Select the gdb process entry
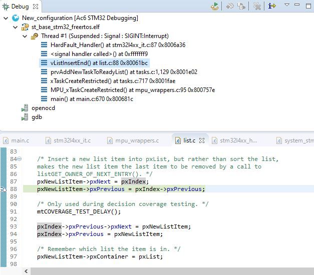314x275 pixels. click(37, 117)
